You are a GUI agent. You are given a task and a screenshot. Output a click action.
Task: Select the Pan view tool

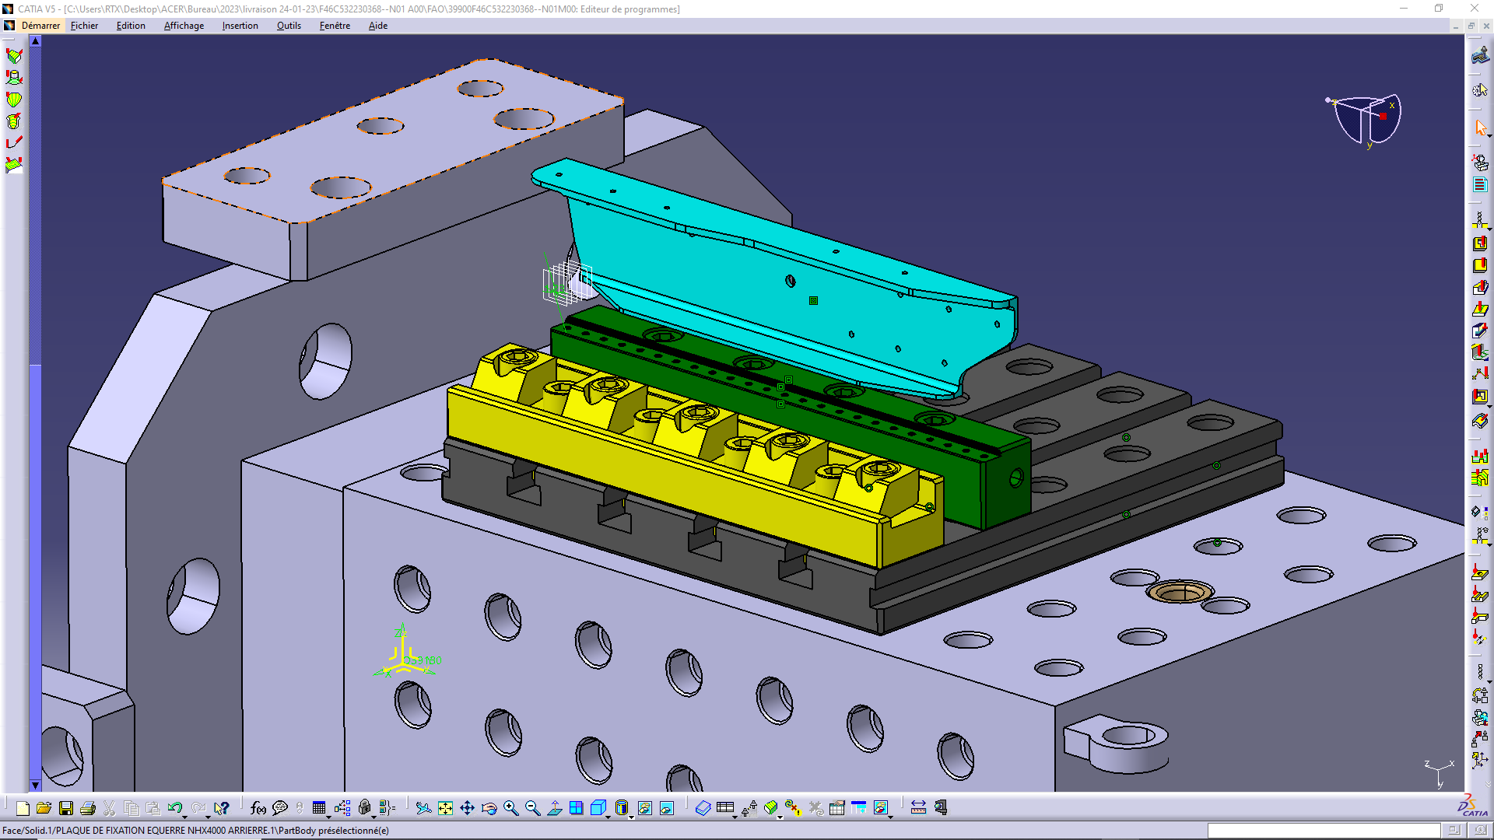coord(467,808)
